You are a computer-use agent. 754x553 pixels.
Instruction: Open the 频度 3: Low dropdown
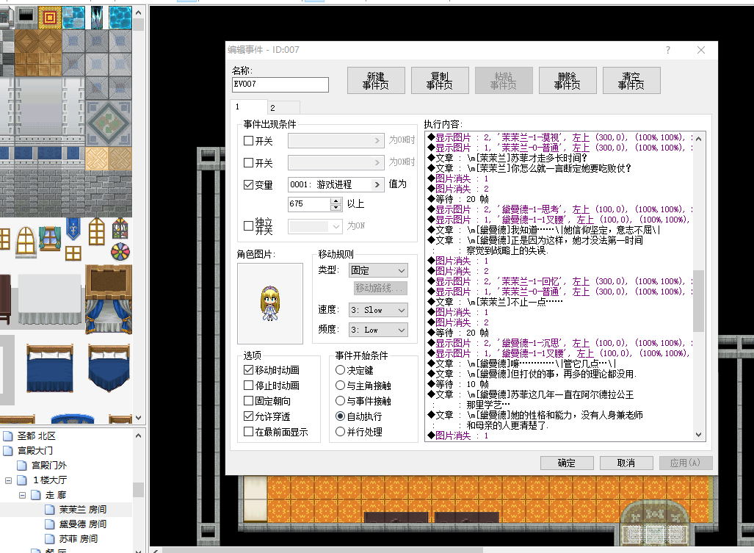click(378, 330)
